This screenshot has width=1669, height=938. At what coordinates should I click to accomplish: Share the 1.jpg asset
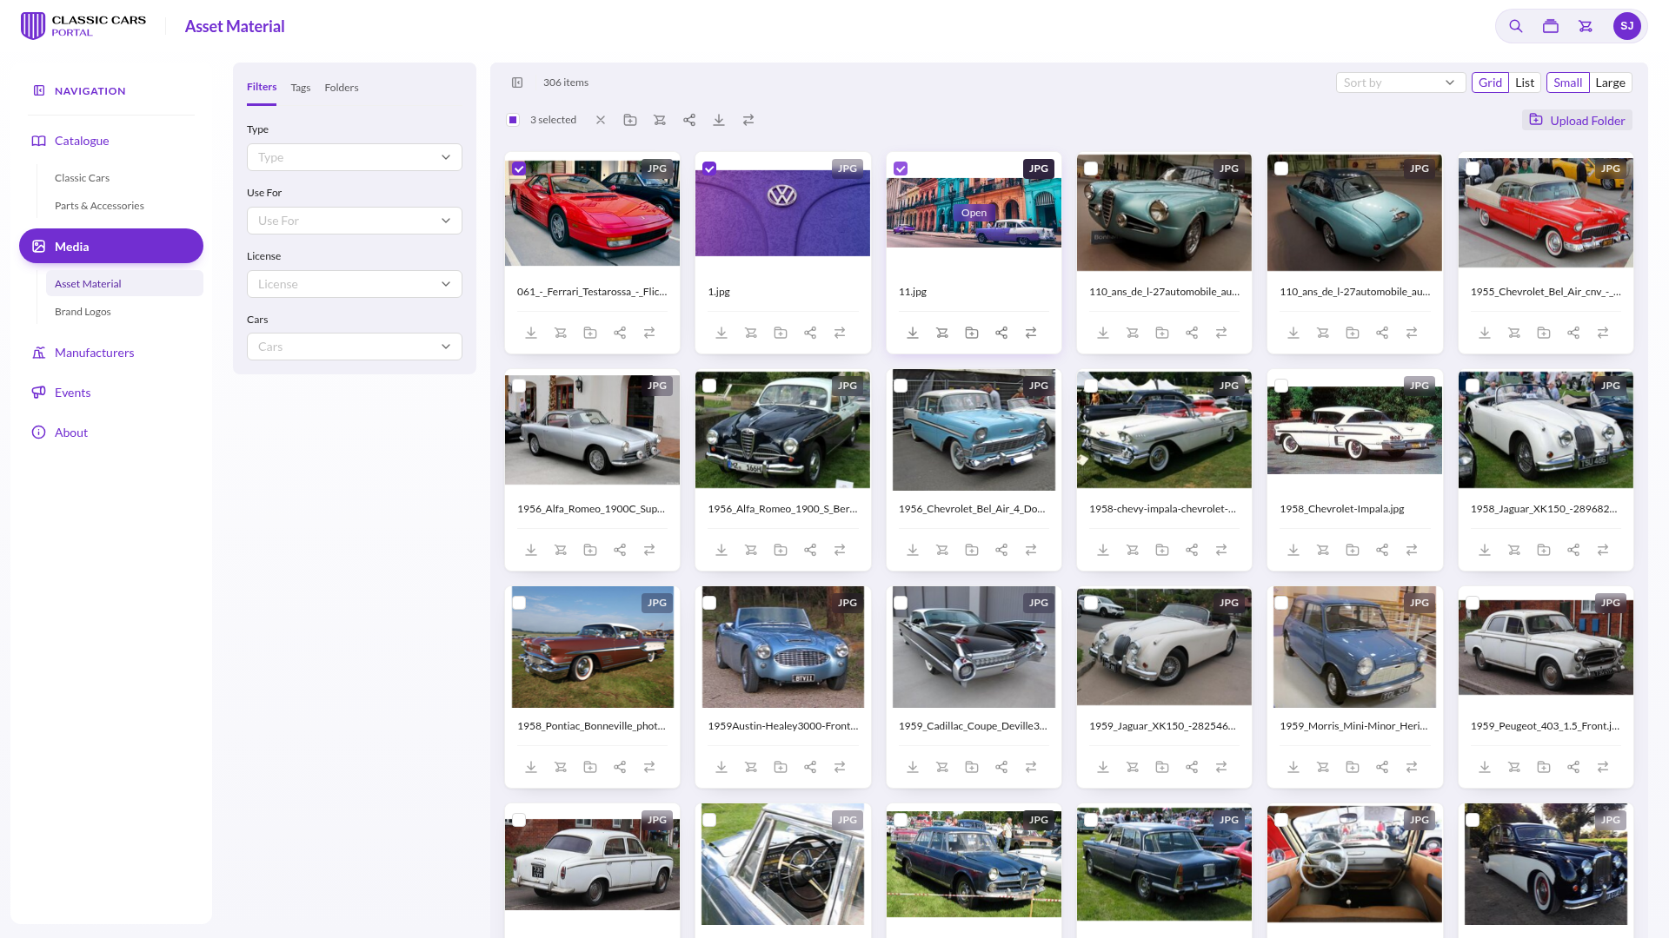810,333
